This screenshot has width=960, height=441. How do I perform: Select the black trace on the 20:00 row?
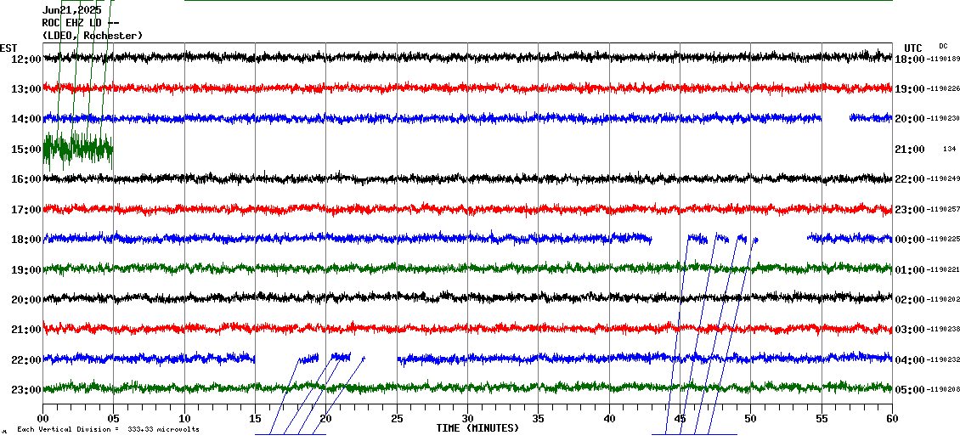(467, 298)
